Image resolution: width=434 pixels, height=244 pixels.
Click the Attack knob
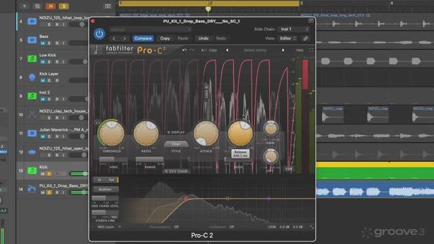point(206,134)
